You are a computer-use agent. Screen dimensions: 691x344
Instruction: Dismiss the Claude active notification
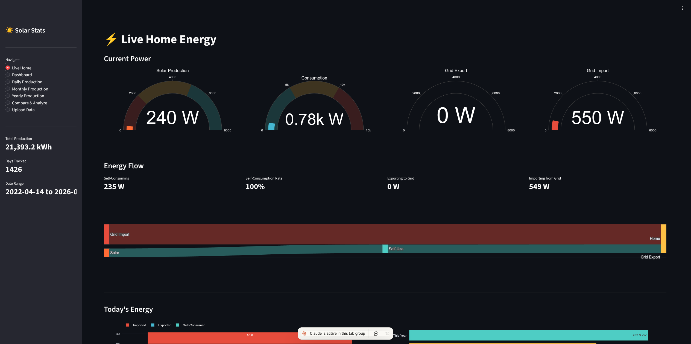[387, 333]
